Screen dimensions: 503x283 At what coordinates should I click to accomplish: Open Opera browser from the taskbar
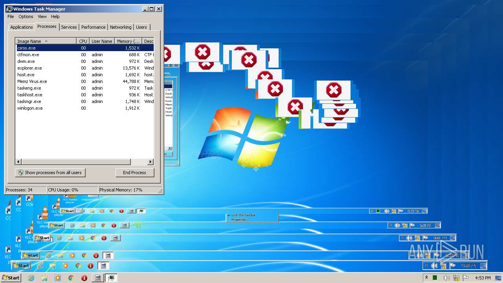point(84,278)
